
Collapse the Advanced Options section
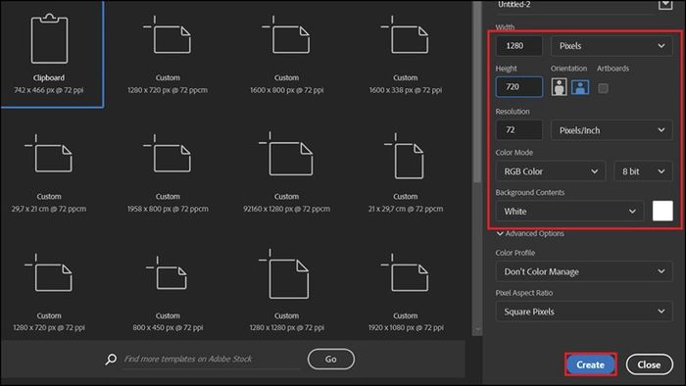[530, 233]
